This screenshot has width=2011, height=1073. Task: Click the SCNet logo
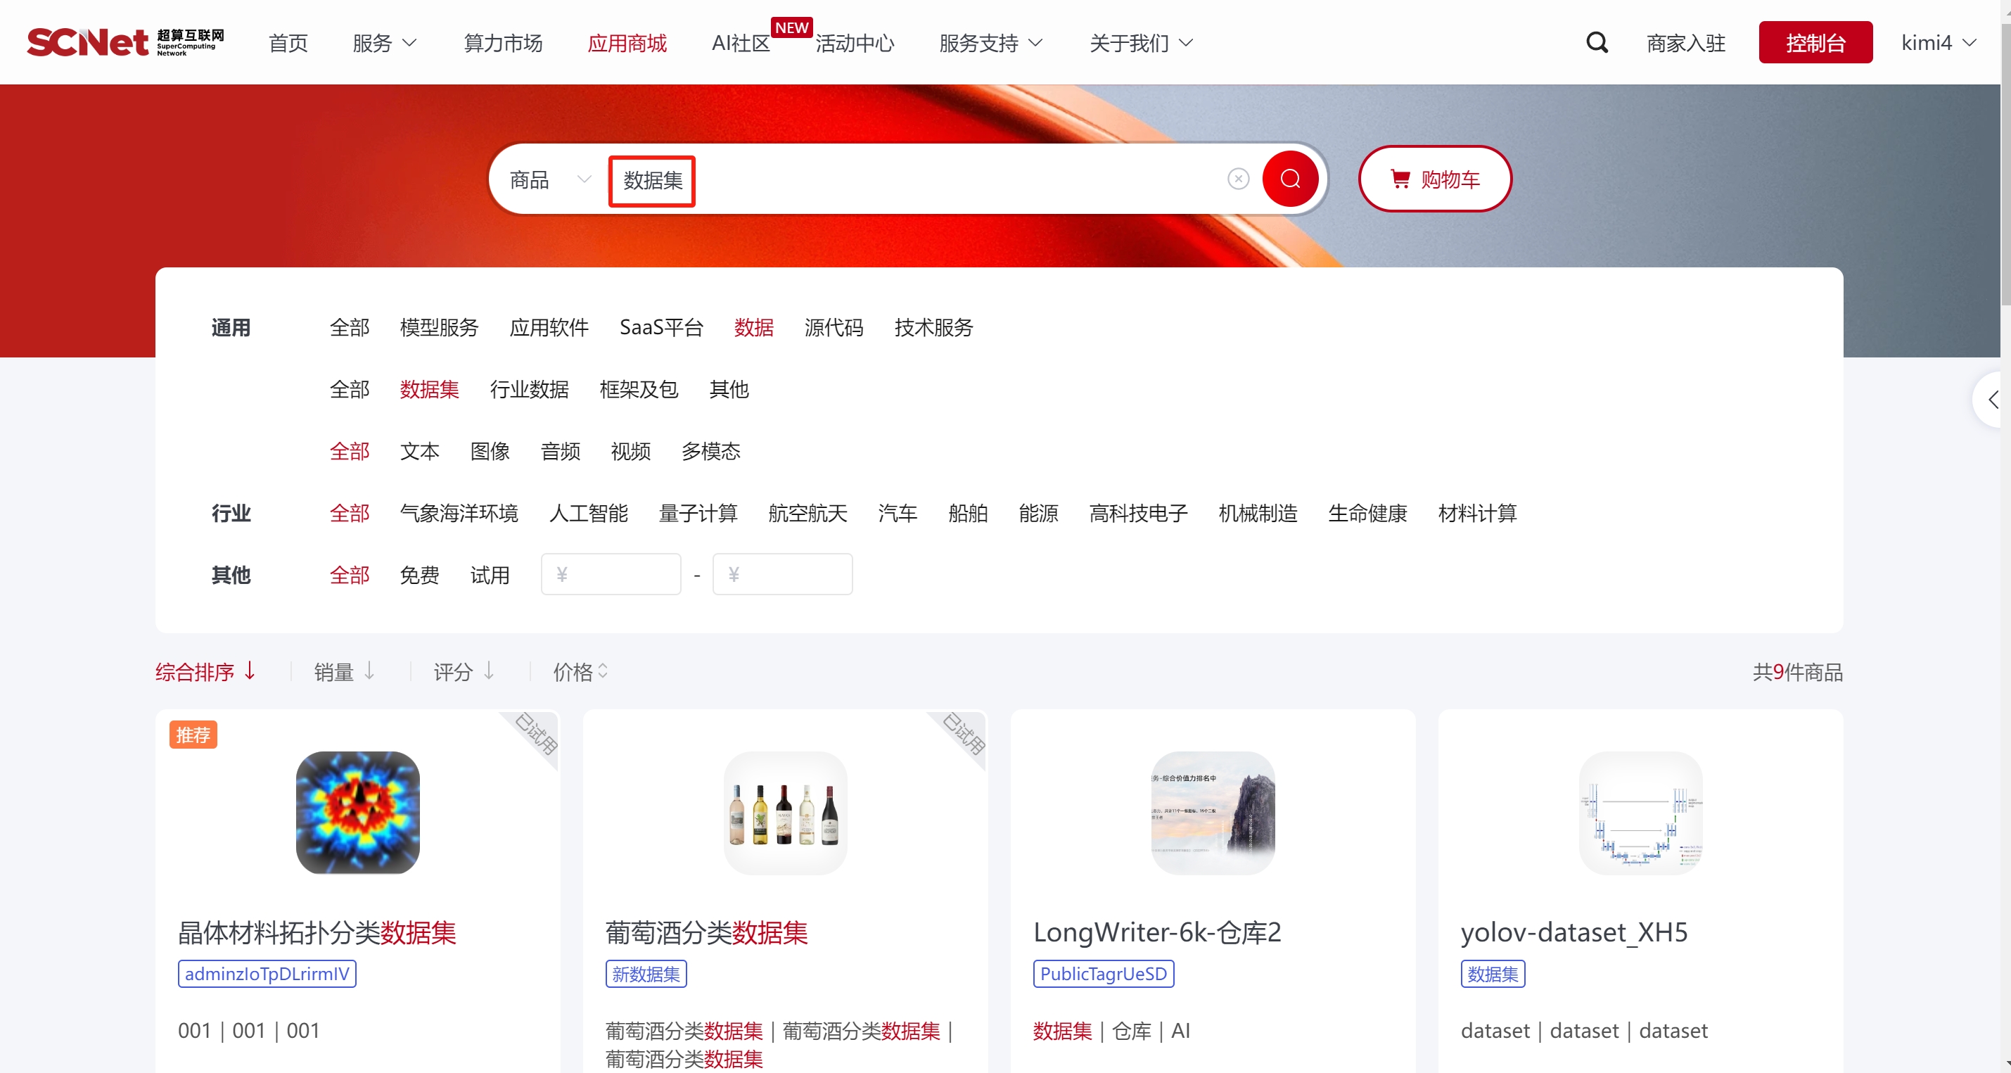125,42
